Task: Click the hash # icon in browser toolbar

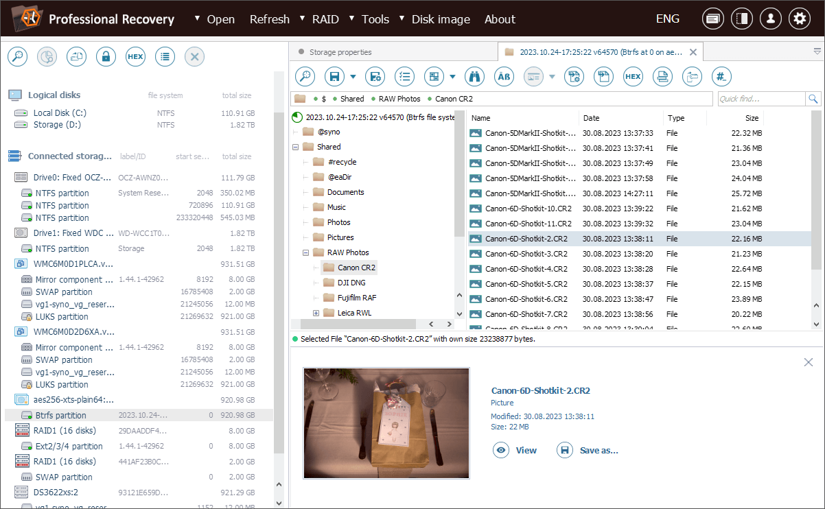Action: point(721,76)
